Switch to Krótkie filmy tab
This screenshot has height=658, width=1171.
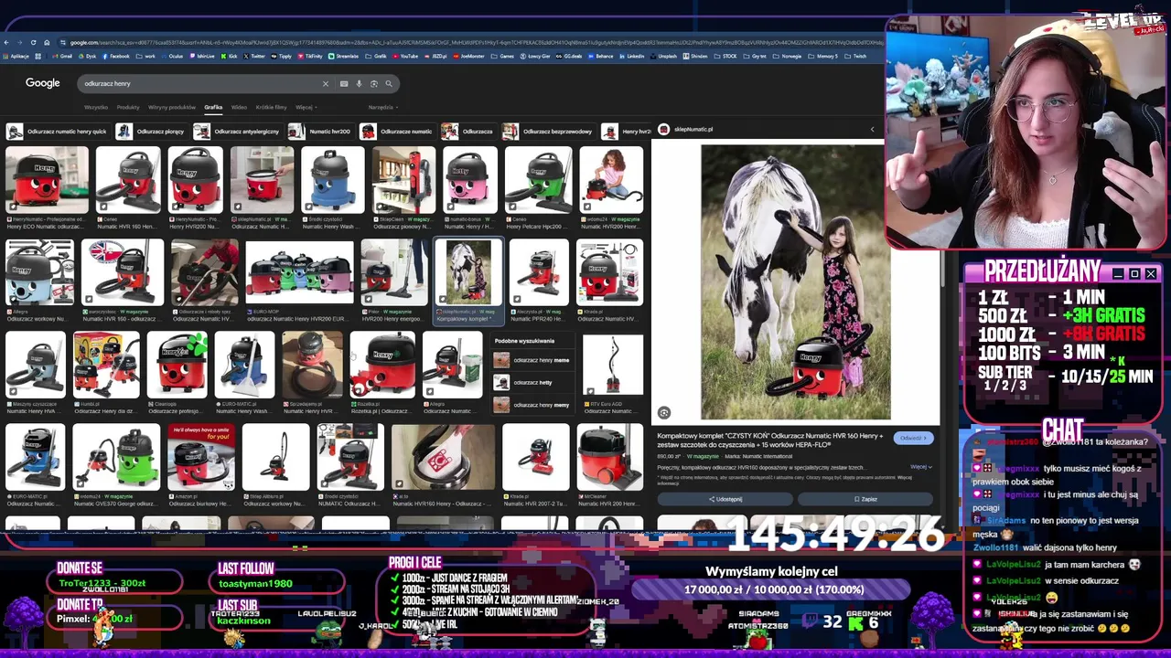tap(271, 107)
